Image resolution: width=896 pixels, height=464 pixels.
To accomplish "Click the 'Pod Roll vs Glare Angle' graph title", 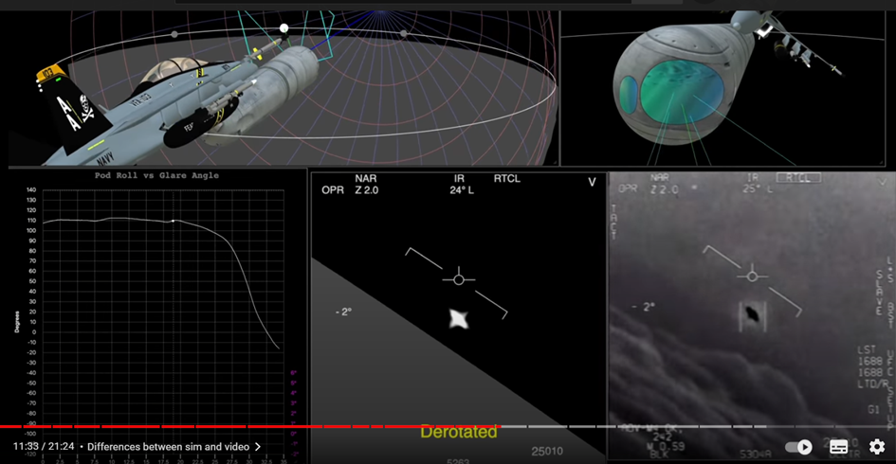I will coord(156,175).
